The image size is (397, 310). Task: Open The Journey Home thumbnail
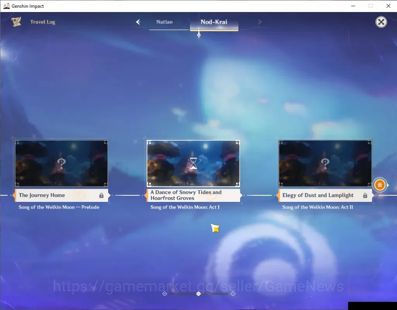(x=62, y=164)
